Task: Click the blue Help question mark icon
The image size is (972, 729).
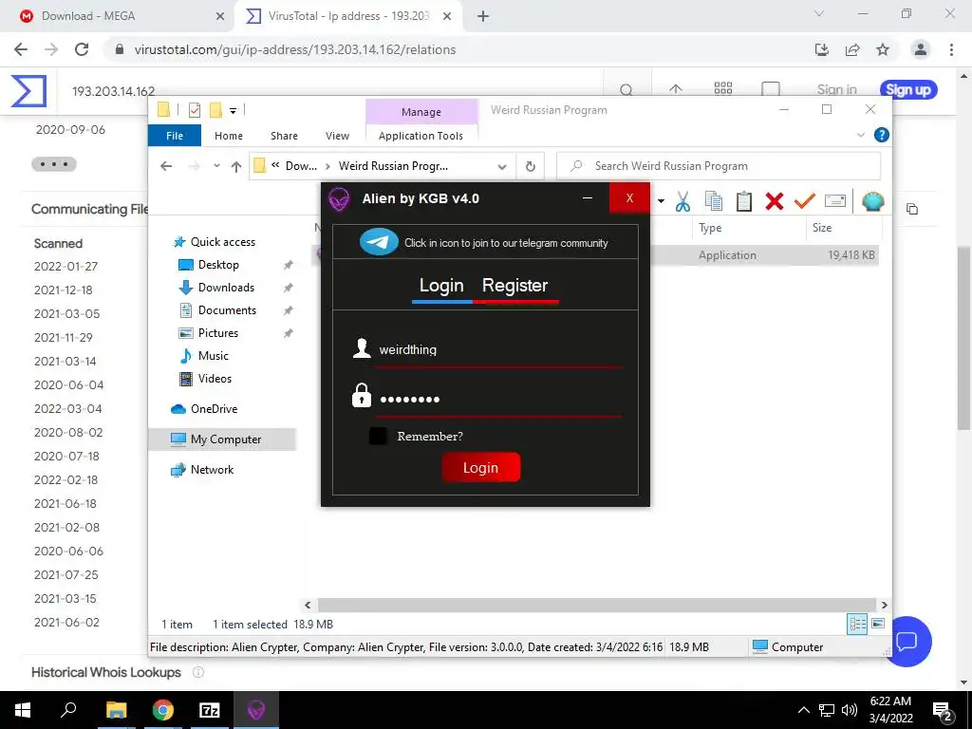Action: [x=881, y=135]
